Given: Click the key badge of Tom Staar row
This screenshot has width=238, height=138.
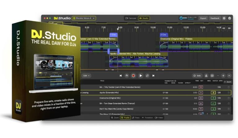Looking at the screenshot, I should pos(201,103).
